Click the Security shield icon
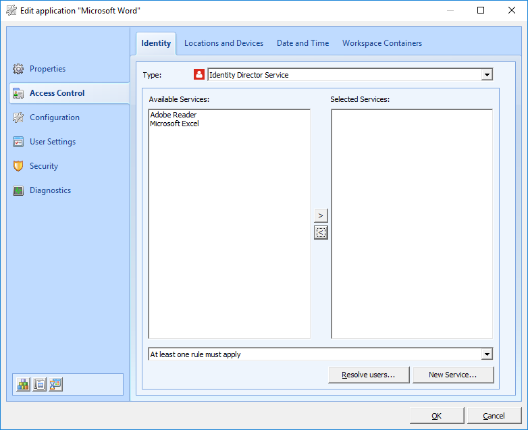Viewport: 528px width, 430px height. point(18,166)
